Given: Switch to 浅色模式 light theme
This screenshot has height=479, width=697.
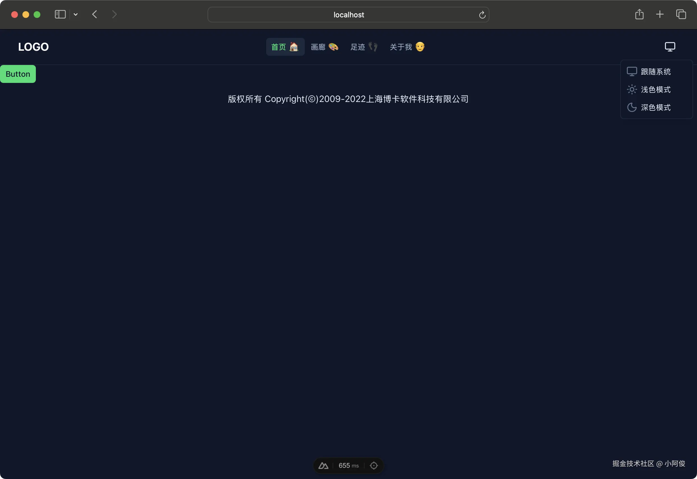Looking at the screenshot, I should [x=656, y=90].
